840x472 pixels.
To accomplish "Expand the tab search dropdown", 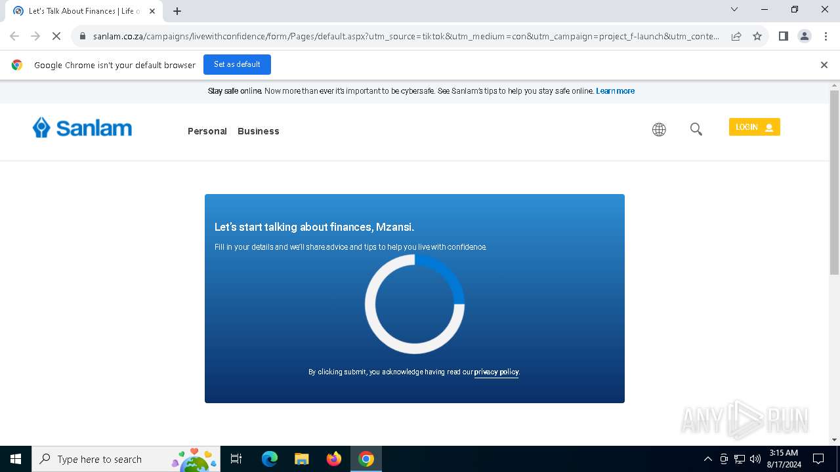I will (734, 9).
